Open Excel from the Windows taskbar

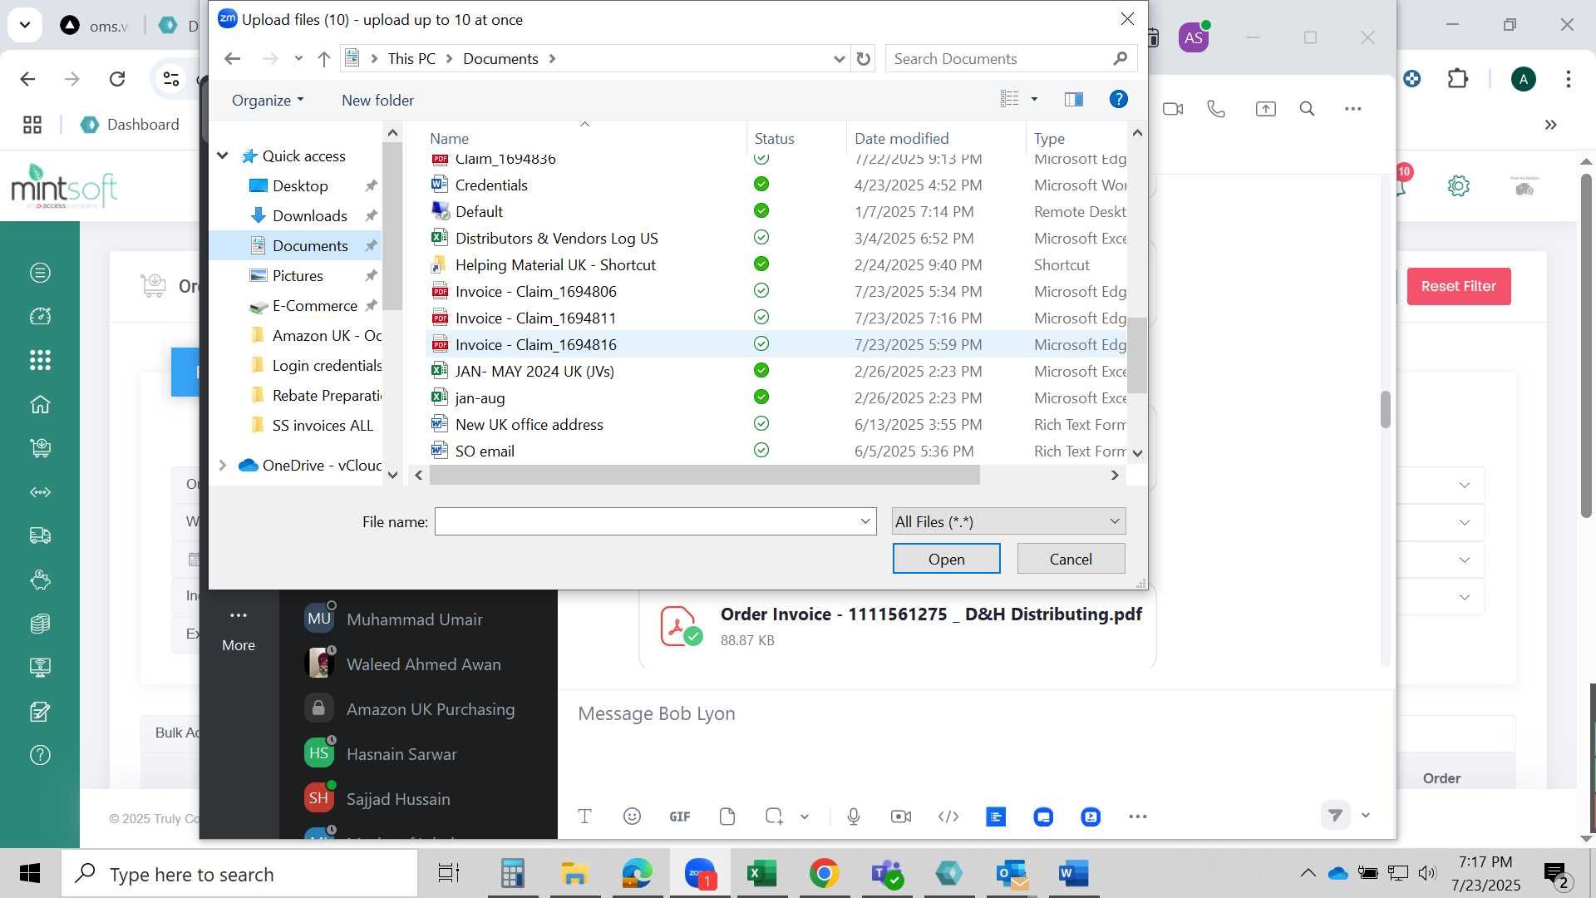point(761,873)
